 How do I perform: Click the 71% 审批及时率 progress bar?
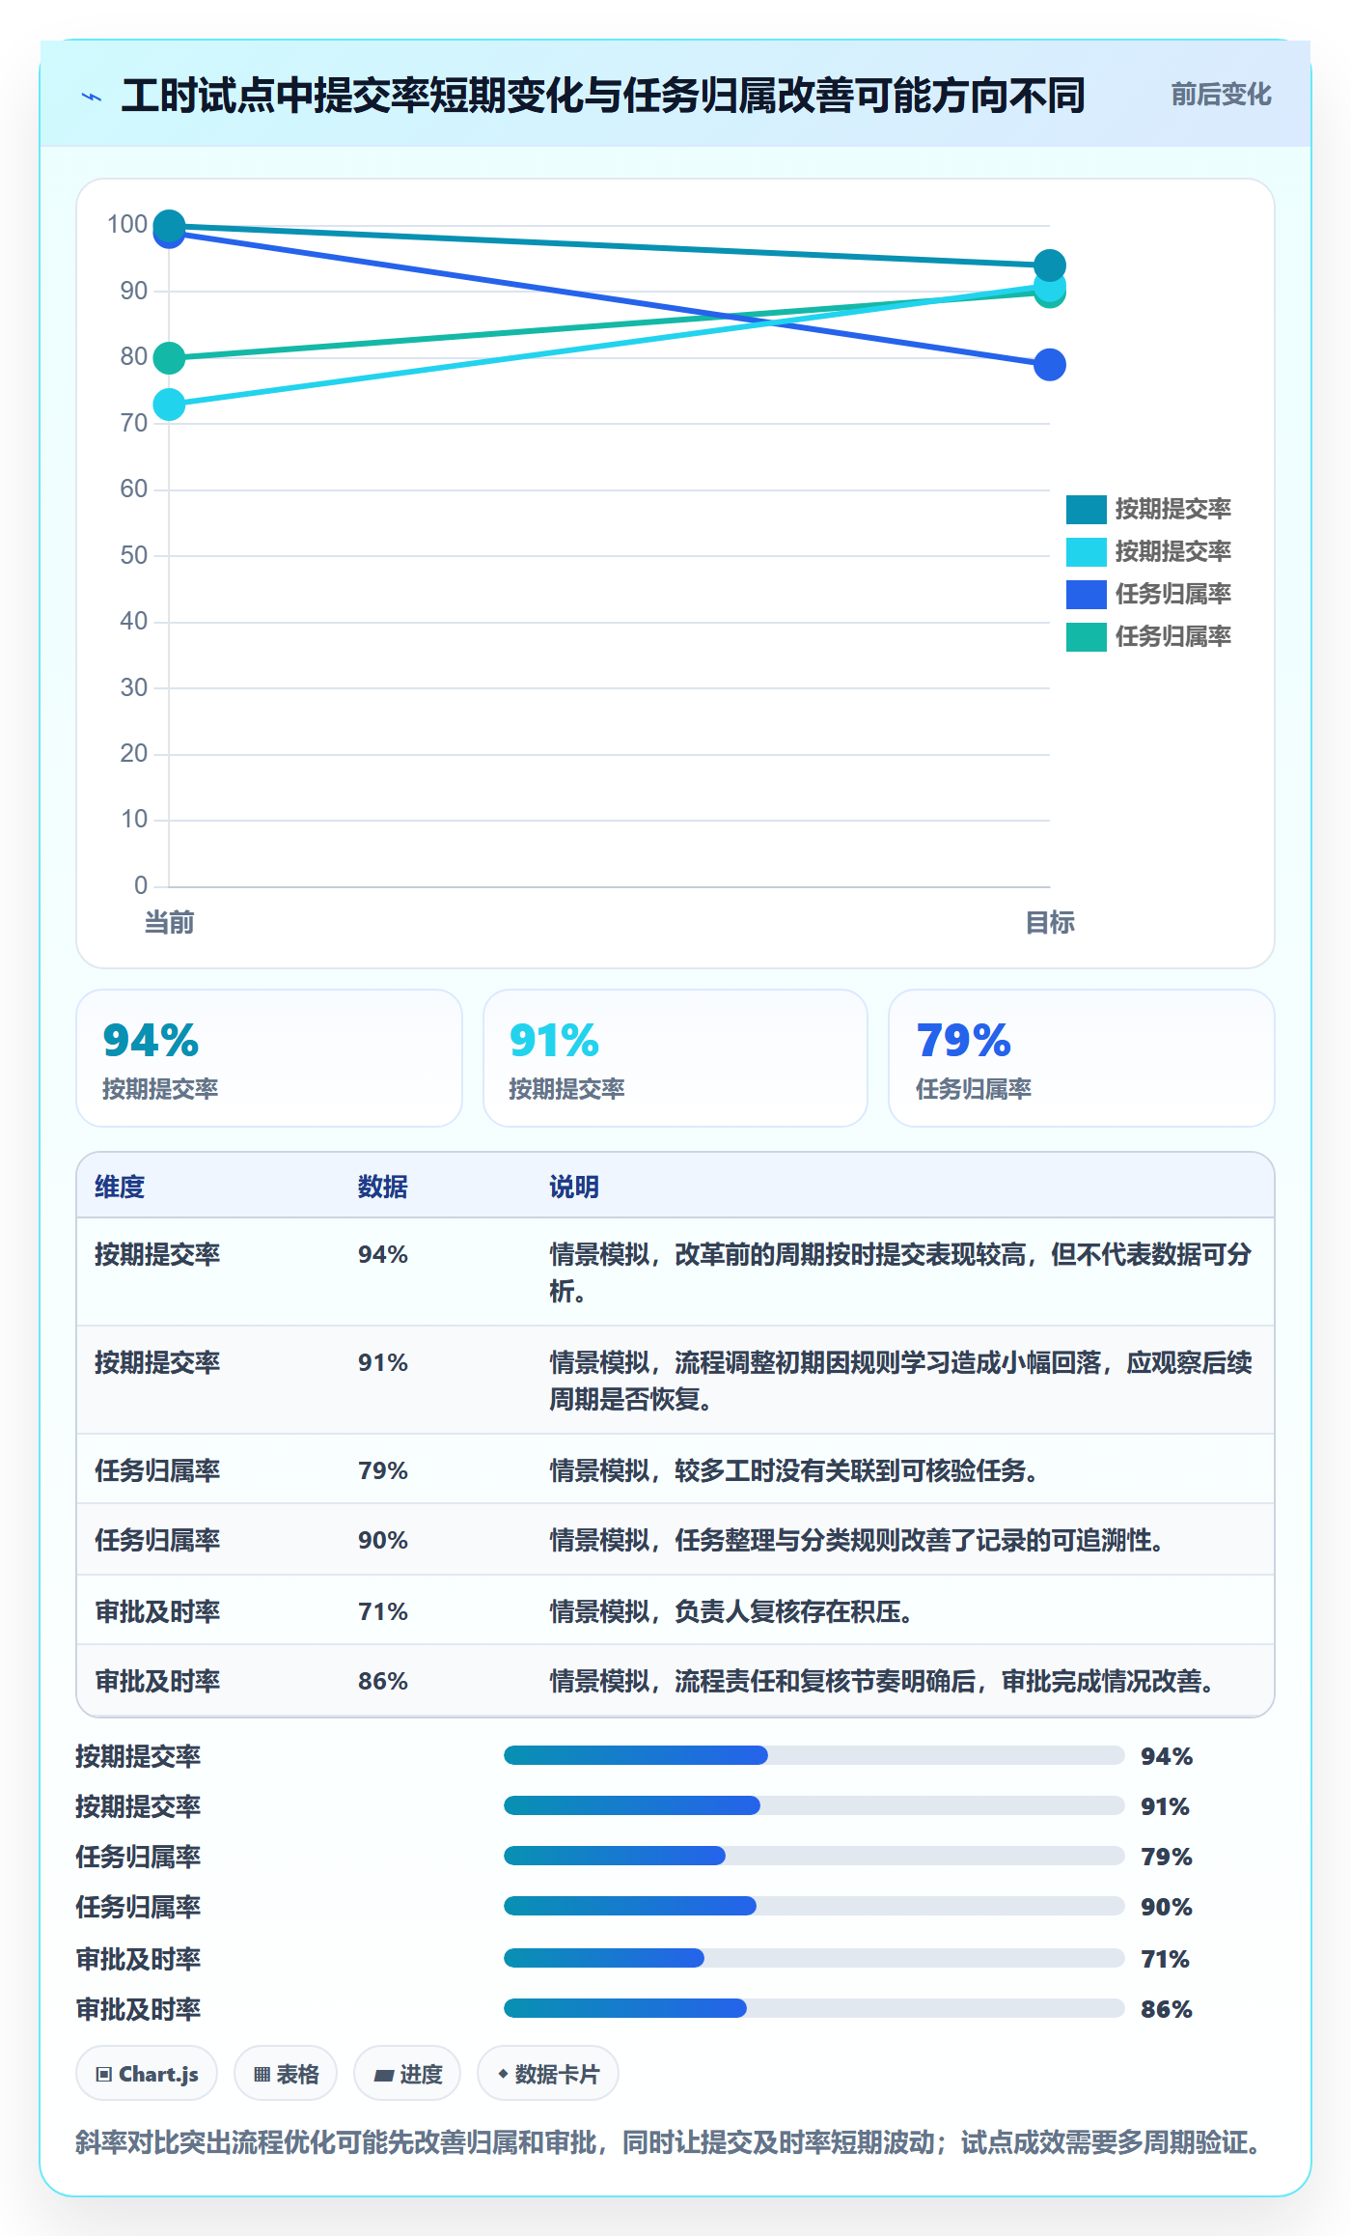(x=813, y=1958)
